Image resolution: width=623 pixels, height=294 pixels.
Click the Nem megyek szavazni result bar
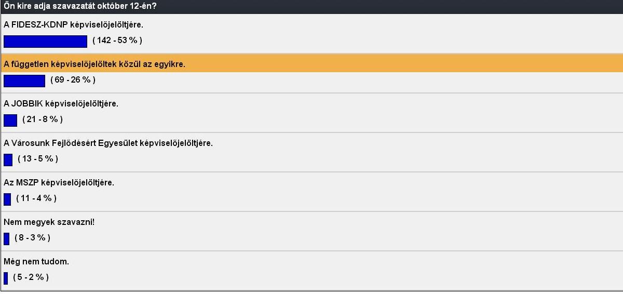click(6, 239)
